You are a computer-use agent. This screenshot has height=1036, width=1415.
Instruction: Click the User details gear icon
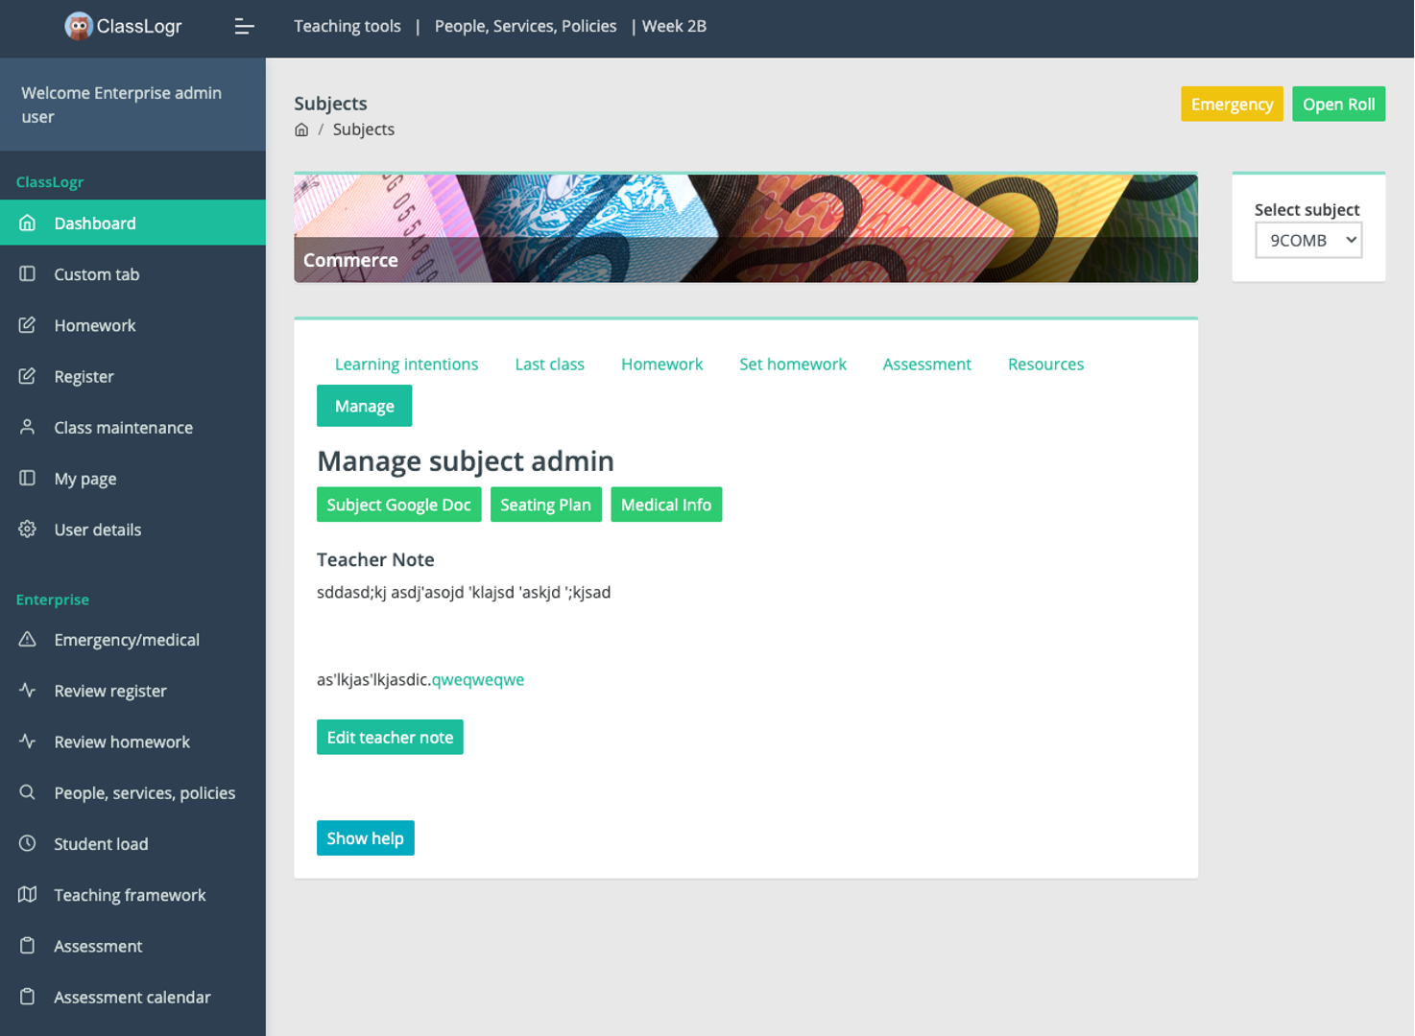click(x=28, y=529)
